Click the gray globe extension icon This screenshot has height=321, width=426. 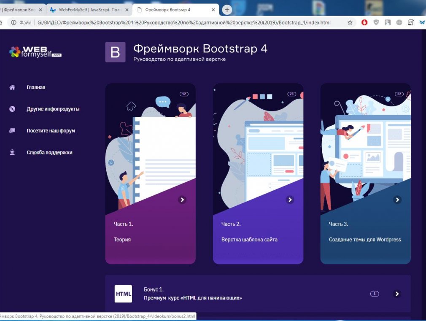coord(399,22)
